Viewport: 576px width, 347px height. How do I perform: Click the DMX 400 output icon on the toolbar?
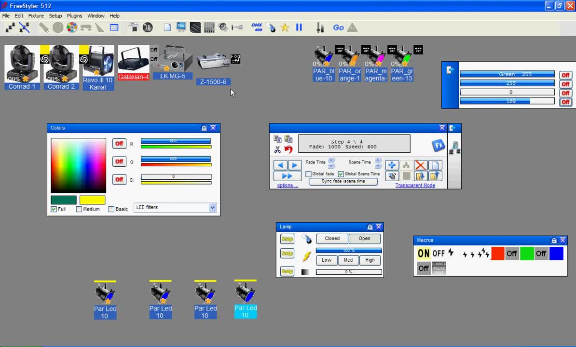coord(257,27)
